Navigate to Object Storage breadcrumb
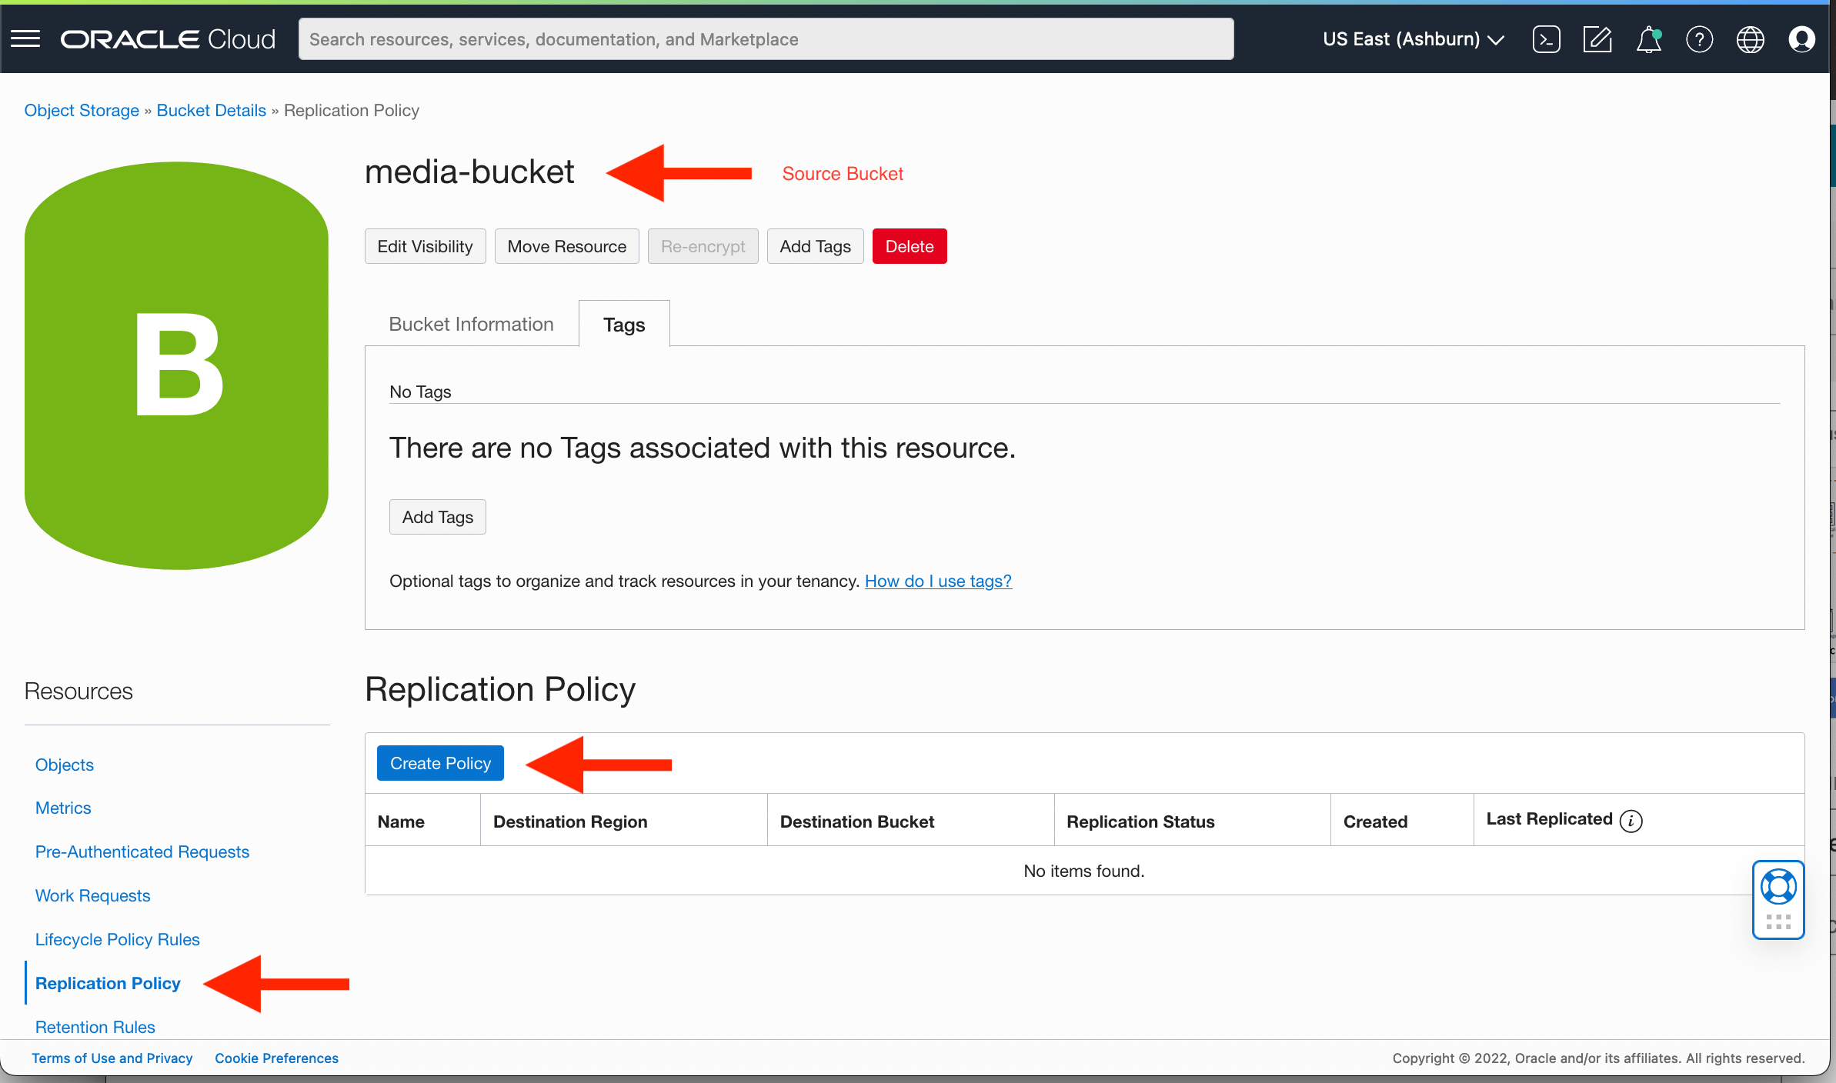 [82, 110]
